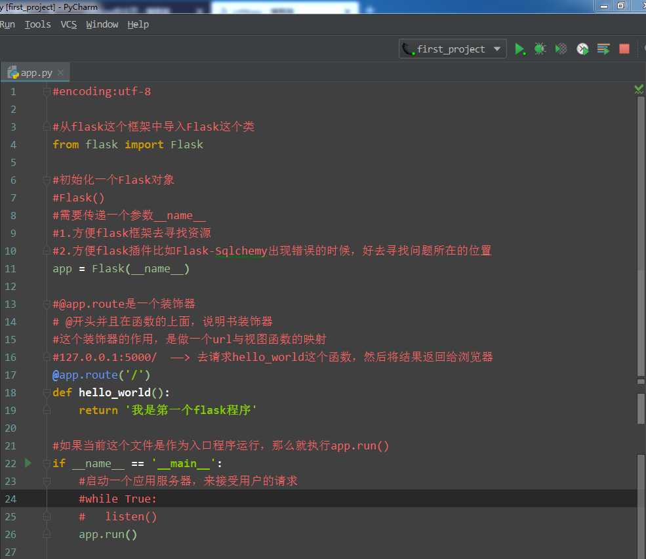Click the green run arrow in line 22 gutter
Viewport: 646px width, 559px height.
(x=28, y=463)
